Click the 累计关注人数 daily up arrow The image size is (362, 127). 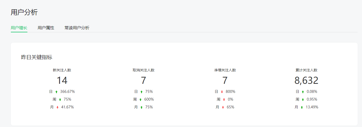pyautogui.click(x=303, y=92)
